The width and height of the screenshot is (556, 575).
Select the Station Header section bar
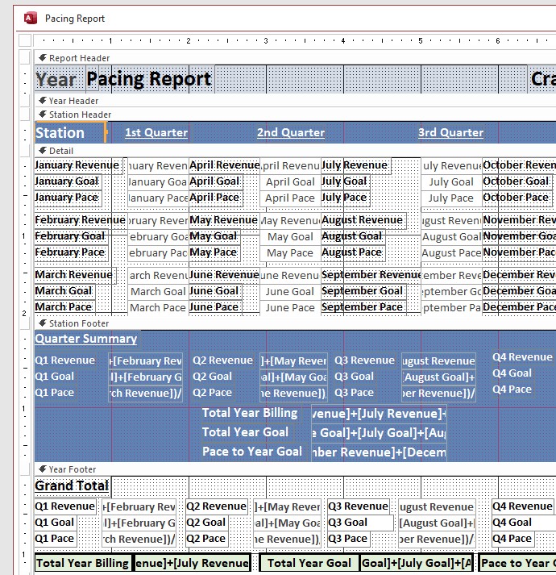pyautogui.click(x=295, y=115)
